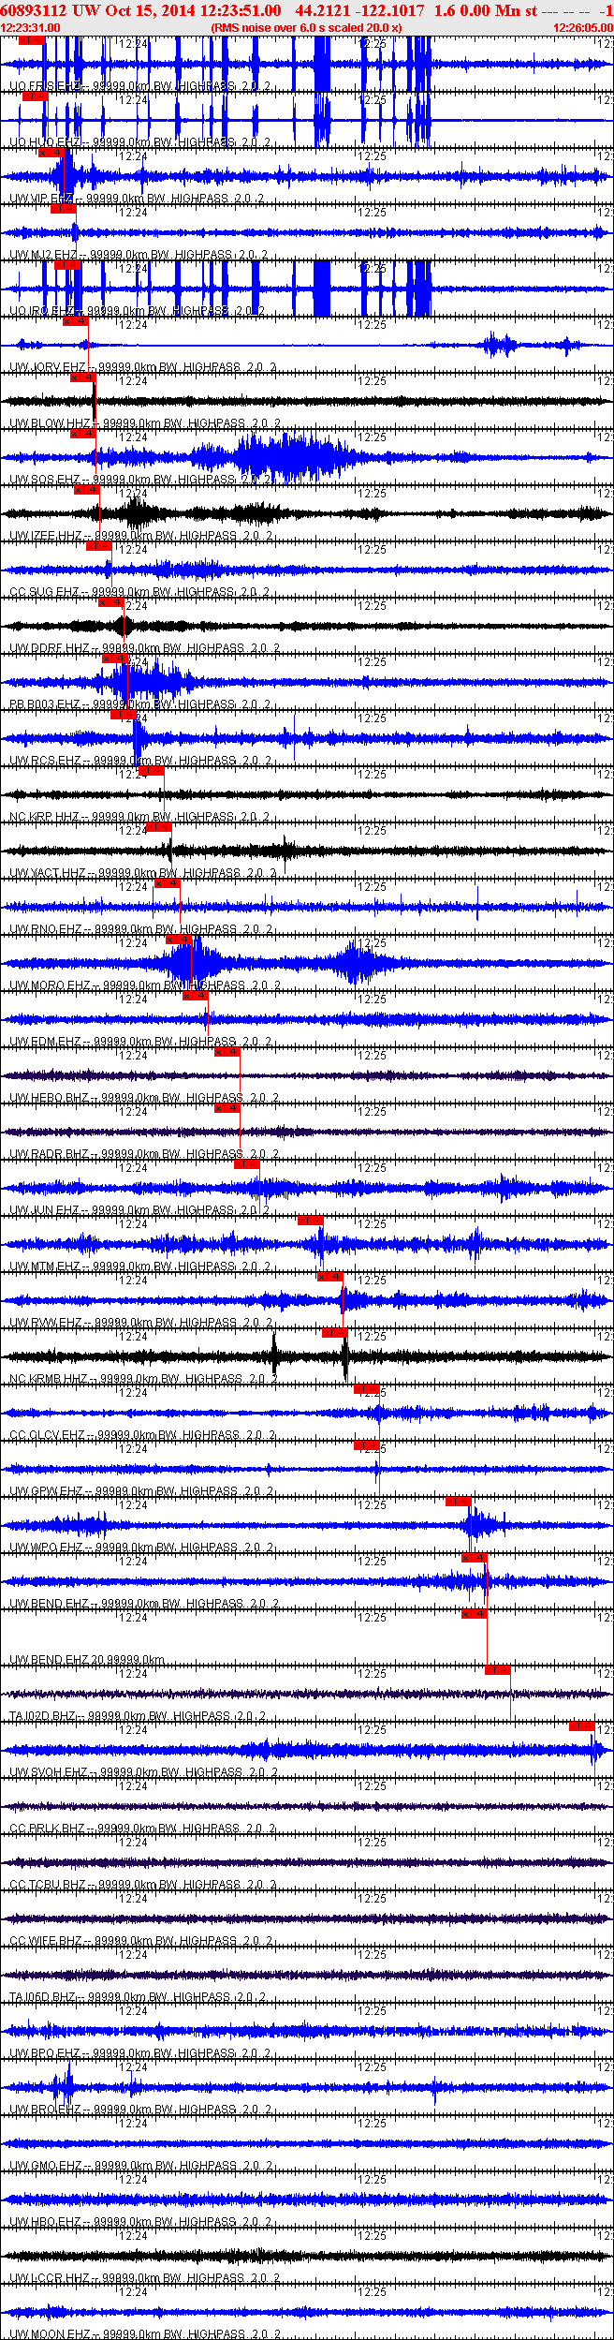
Task: Click the start time 12:23:31.00 label
Action: click(x=31, y=28)
